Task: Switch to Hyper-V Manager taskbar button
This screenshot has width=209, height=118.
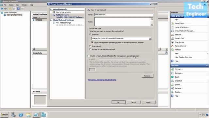Action: tap(43, 115)
